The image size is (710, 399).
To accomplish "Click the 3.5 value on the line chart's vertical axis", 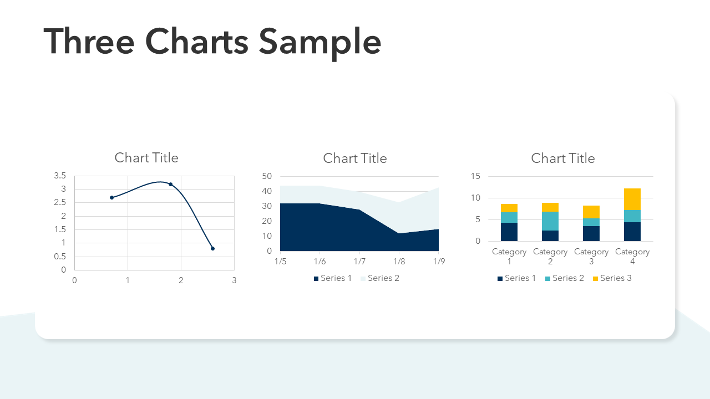I will (x=60, y=176).
